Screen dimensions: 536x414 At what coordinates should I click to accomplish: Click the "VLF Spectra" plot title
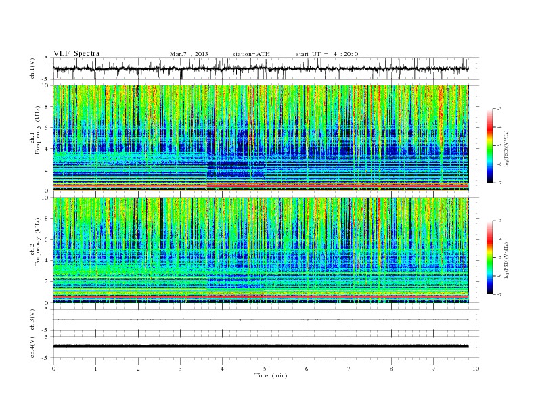(x=76, y=53)
